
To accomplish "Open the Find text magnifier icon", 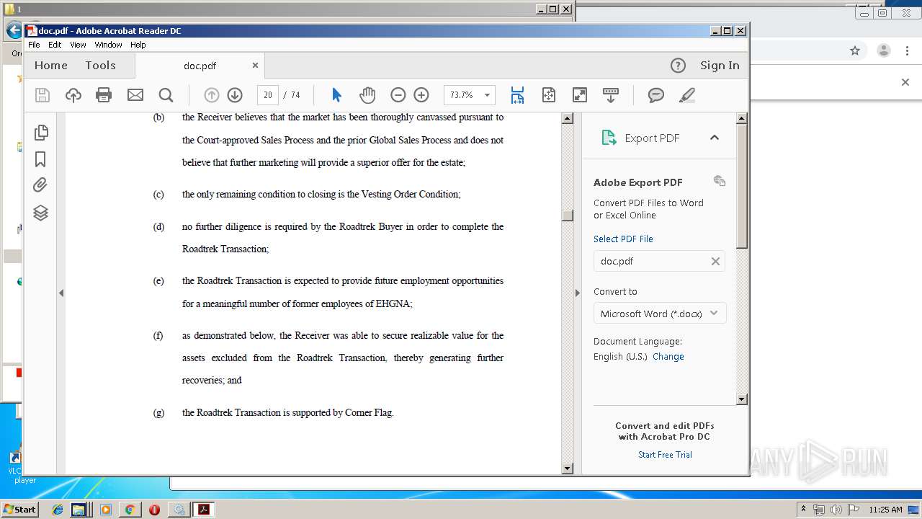I will [166, 95].
